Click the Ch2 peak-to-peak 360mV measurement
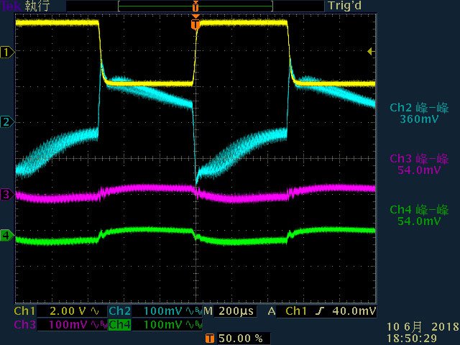 [x=419, y=114]
